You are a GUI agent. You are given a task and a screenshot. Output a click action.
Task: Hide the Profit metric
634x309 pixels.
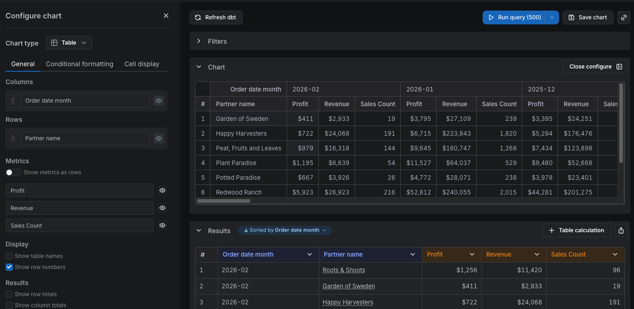click(x=162, y=190)
